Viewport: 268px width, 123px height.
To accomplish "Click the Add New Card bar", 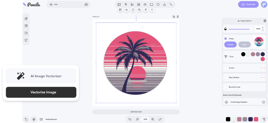I will click(136, 112).
